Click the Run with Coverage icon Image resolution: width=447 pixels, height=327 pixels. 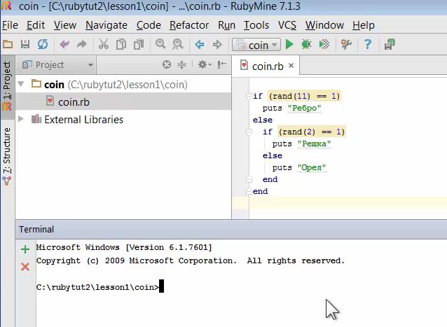tap(324, 44)
